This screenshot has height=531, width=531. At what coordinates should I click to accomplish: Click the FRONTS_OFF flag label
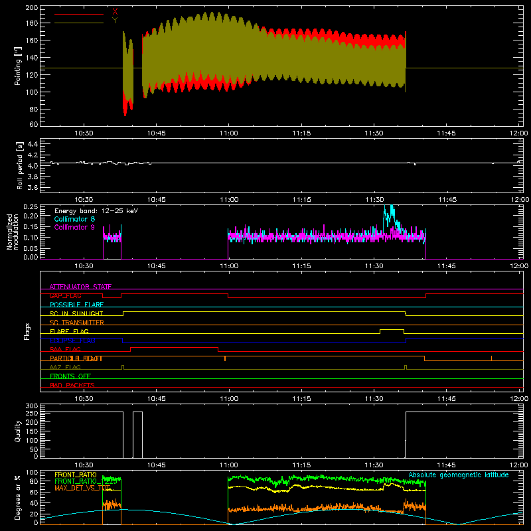(70, 376)
